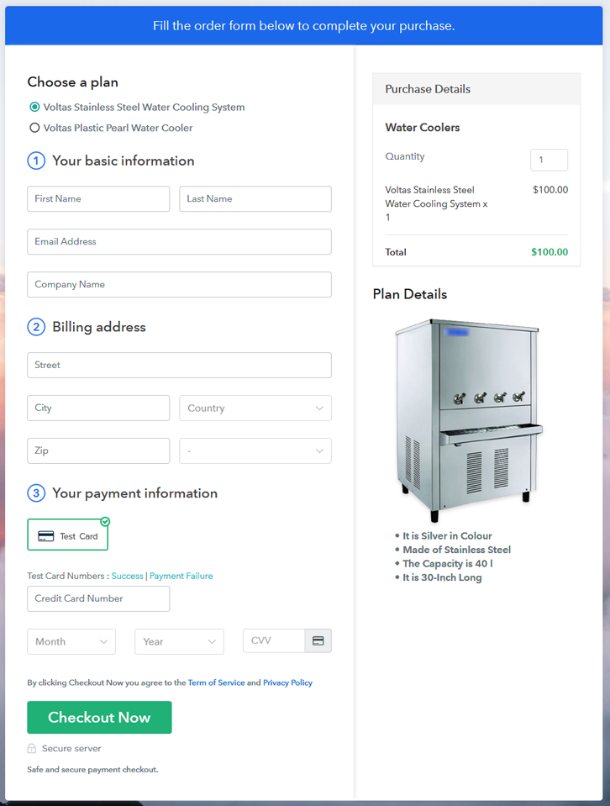This screenshot has height=806, width=610.
Task: Focus the Company Name input
Action: [179, 284]
